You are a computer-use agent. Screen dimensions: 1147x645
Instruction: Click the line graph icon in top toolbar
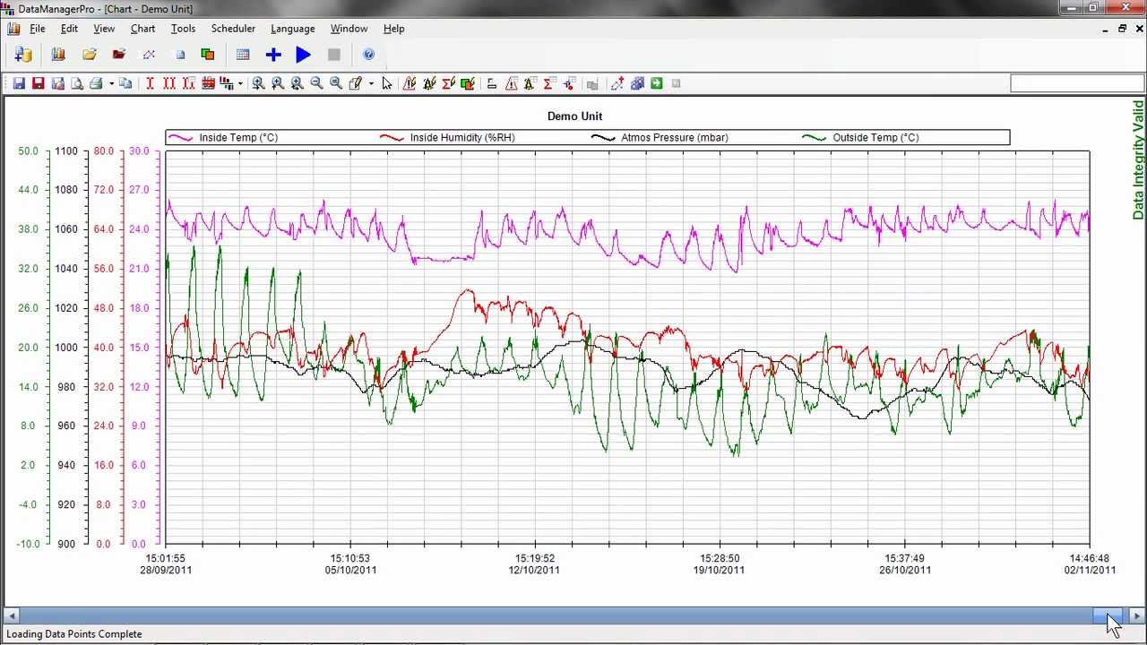click(149, 55)
